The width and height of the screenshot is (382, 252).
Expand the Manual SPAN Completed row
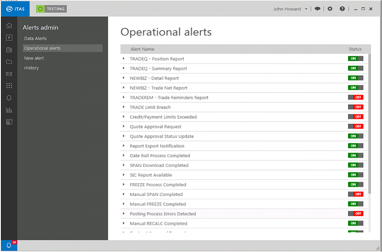(124, 194)
